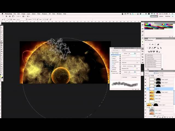Image resolution: width=175 pixels, height=131 pixels.
Task: Switch to the Design workspace
Action: [161, 16]
